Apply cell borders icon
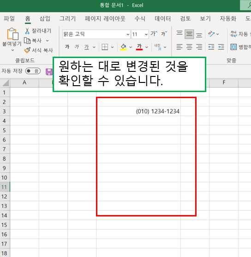Viewport: 251px width, 257px height. click(x=105, y=47)
